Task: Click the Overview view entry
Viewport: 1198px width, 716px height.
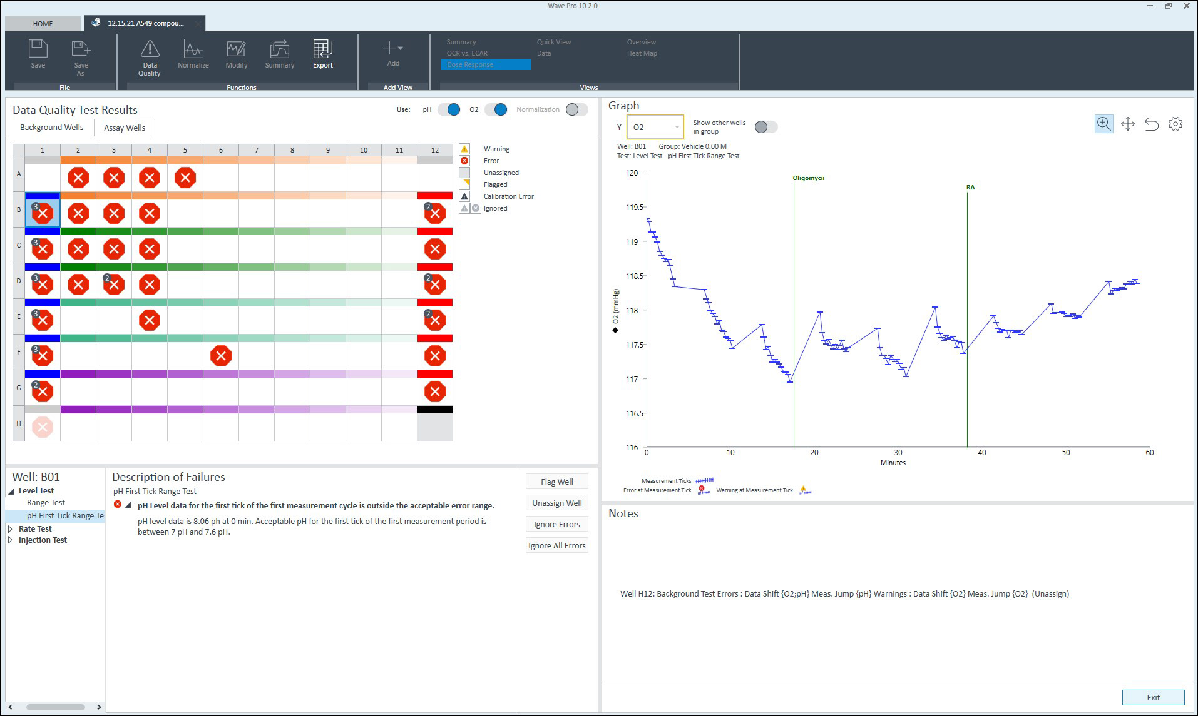Action: 642,42
